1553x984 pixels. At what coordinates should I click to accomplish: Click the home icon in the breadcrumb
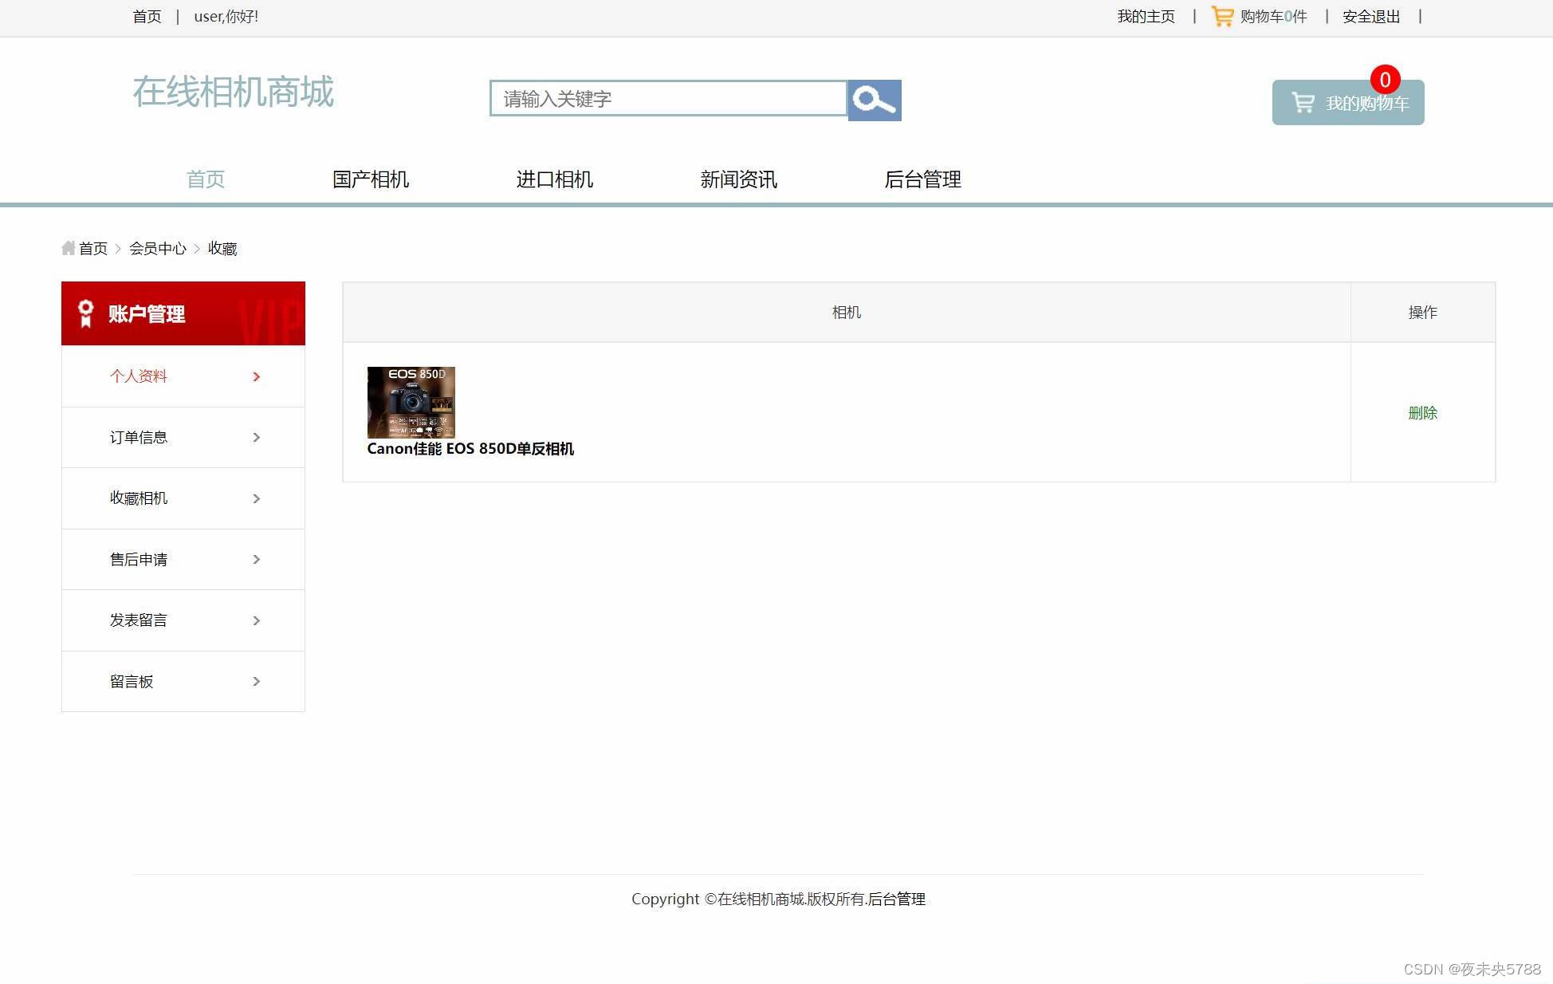tap(68, 248)
